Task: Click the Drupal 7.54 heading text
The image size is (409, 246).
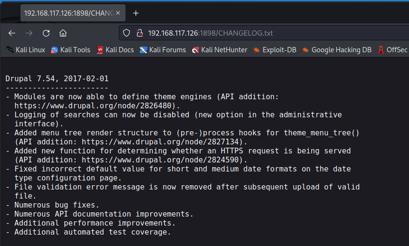Action: (57, 79)
